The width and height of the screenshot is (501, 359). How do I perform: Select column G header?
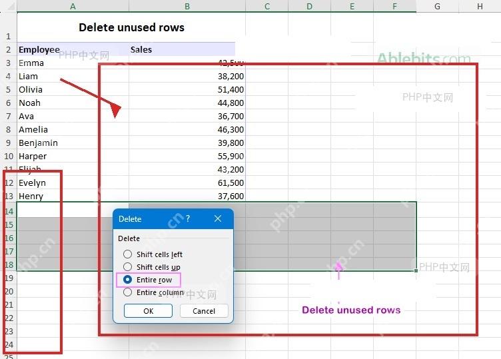(438, 6)
